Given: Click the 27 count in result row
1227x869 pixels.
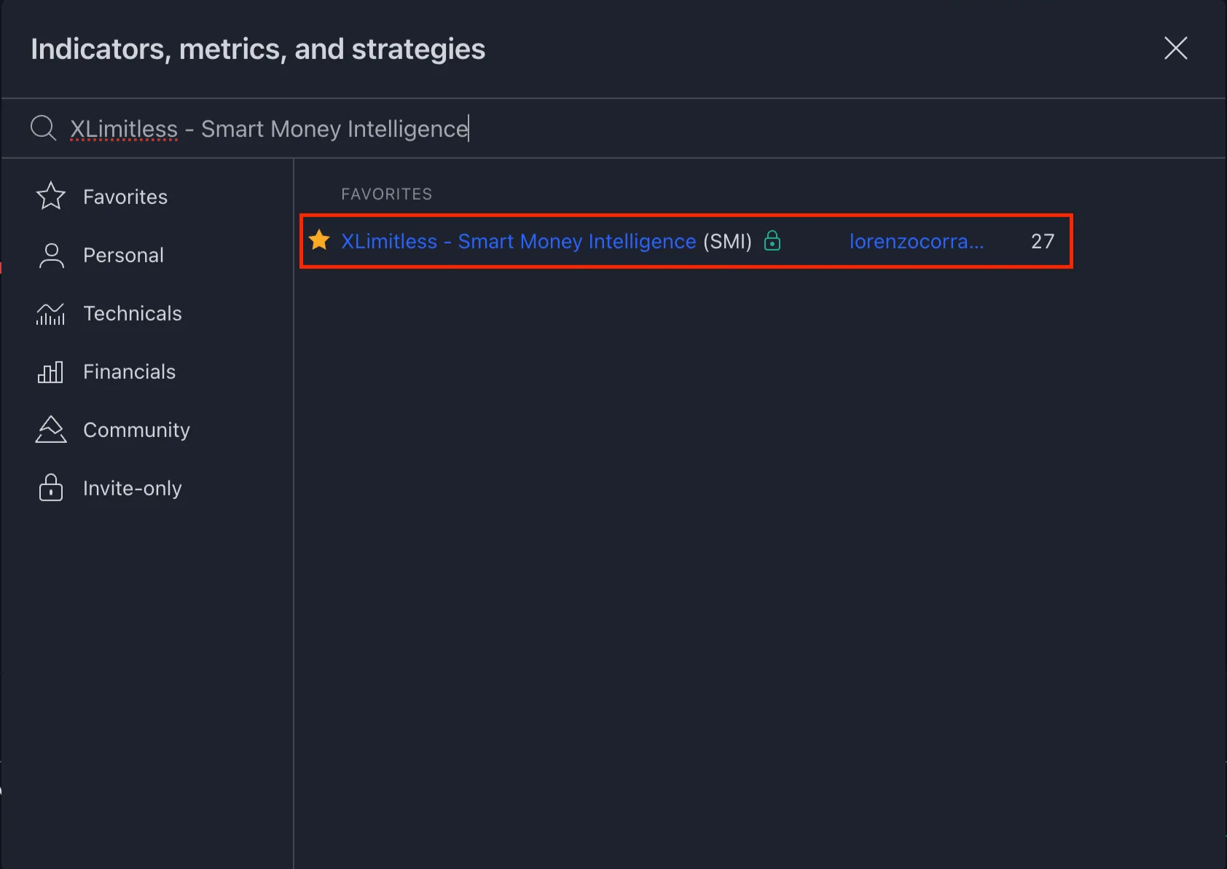Looking at the screenshot, I should 1043,241.
